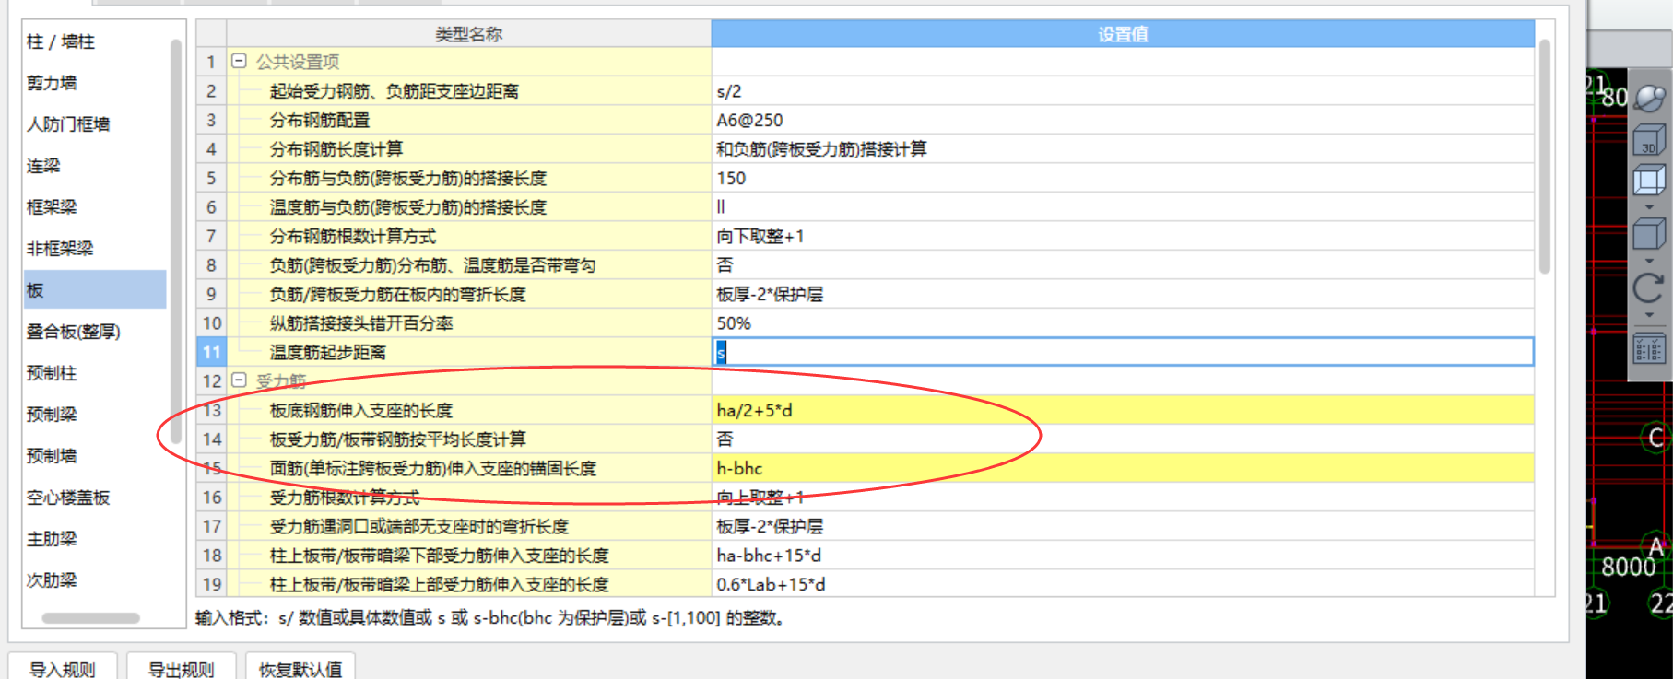Click value h-bhc in row 15

tap(739, 468)
